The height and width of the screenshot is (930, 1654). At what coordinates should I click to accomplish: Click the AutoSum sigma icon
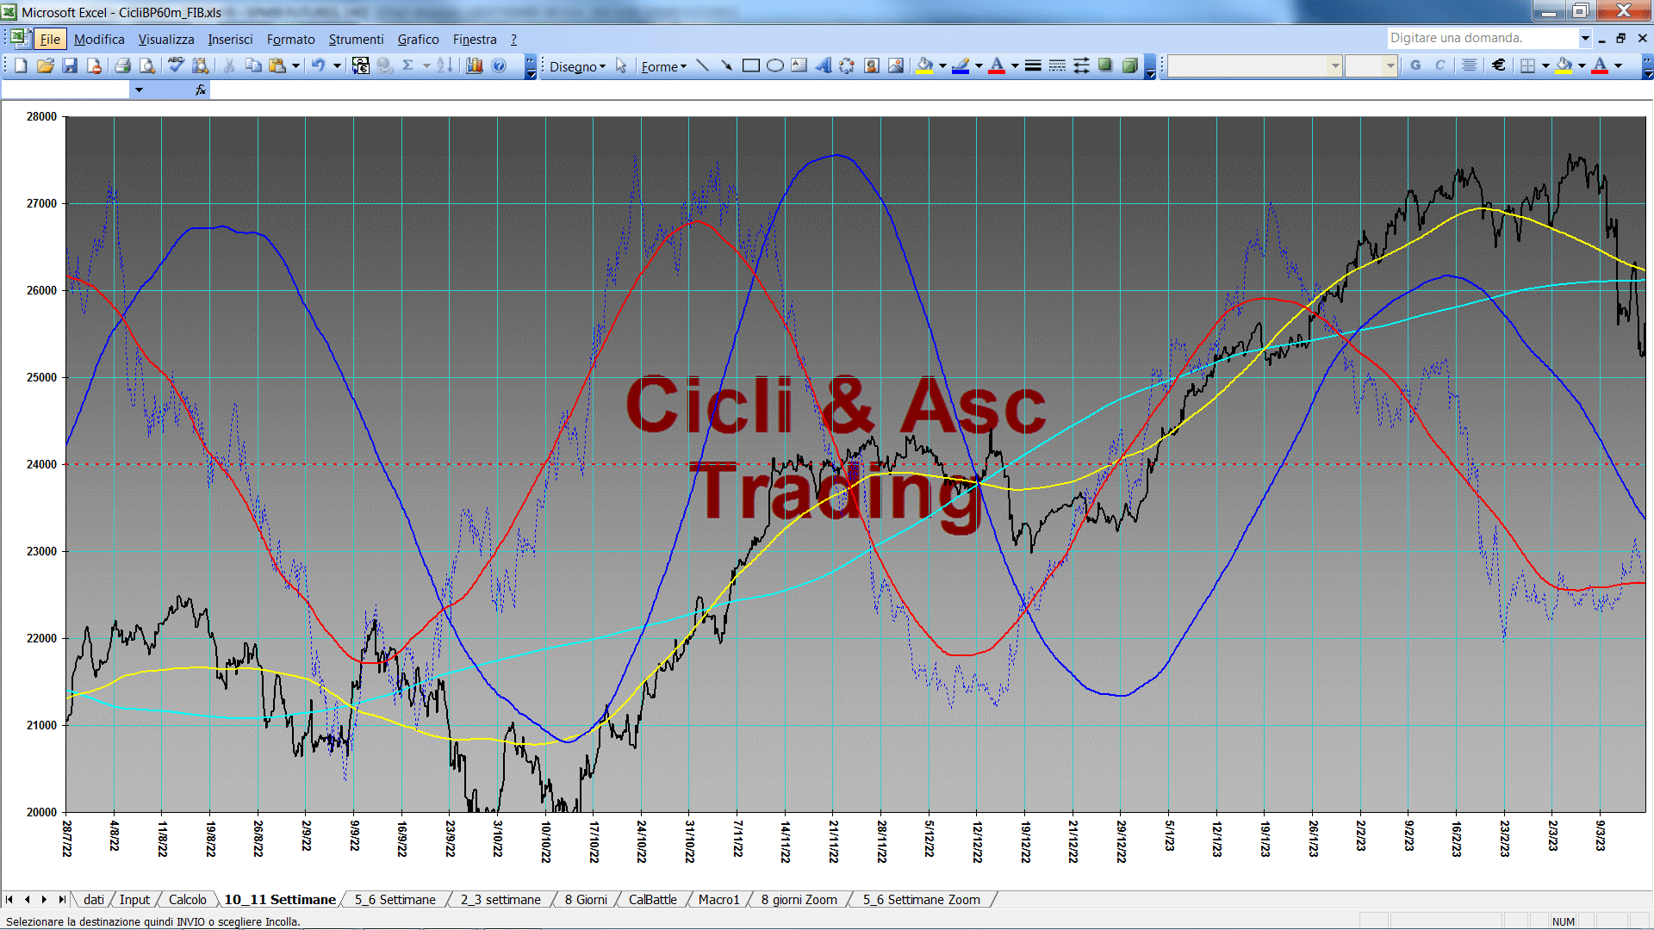407,65
